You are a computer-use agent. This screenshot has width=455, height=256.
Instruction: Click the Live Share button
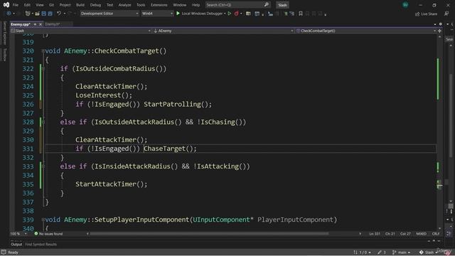(x=426, y=14)
